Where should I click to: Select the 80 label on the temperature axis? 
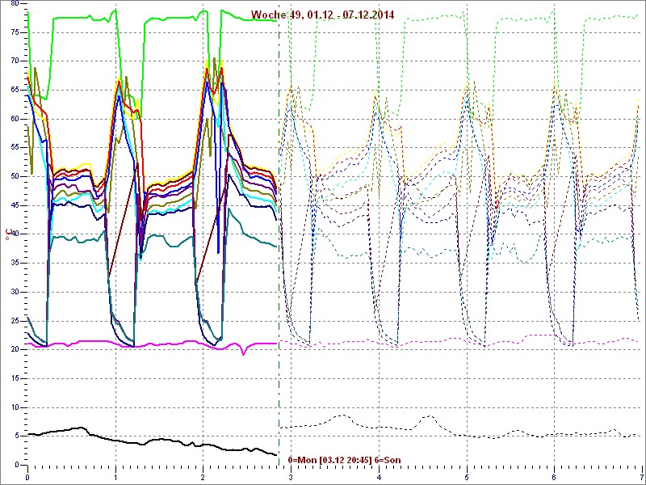(15, 4)
